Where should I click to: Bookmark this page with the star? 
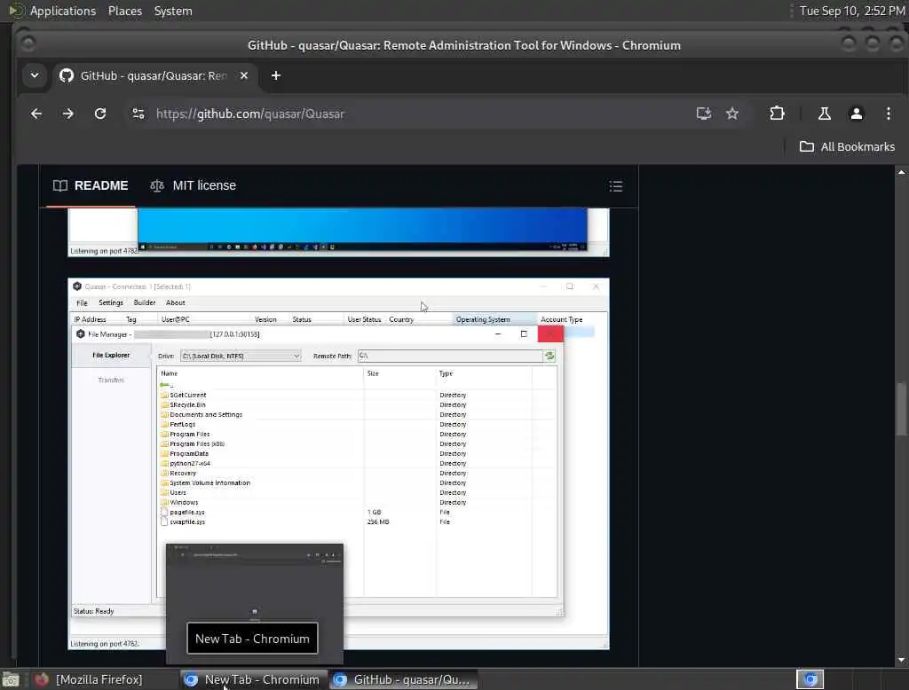click(732, 114)
